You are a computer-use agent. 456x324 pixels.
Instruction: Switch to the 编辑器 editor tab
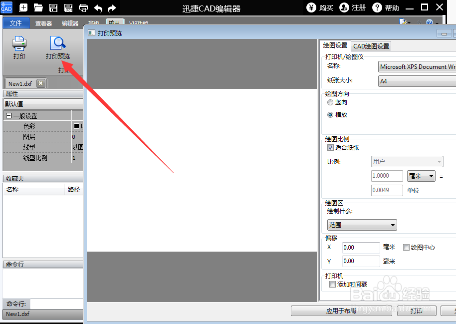tap(70, 23)
